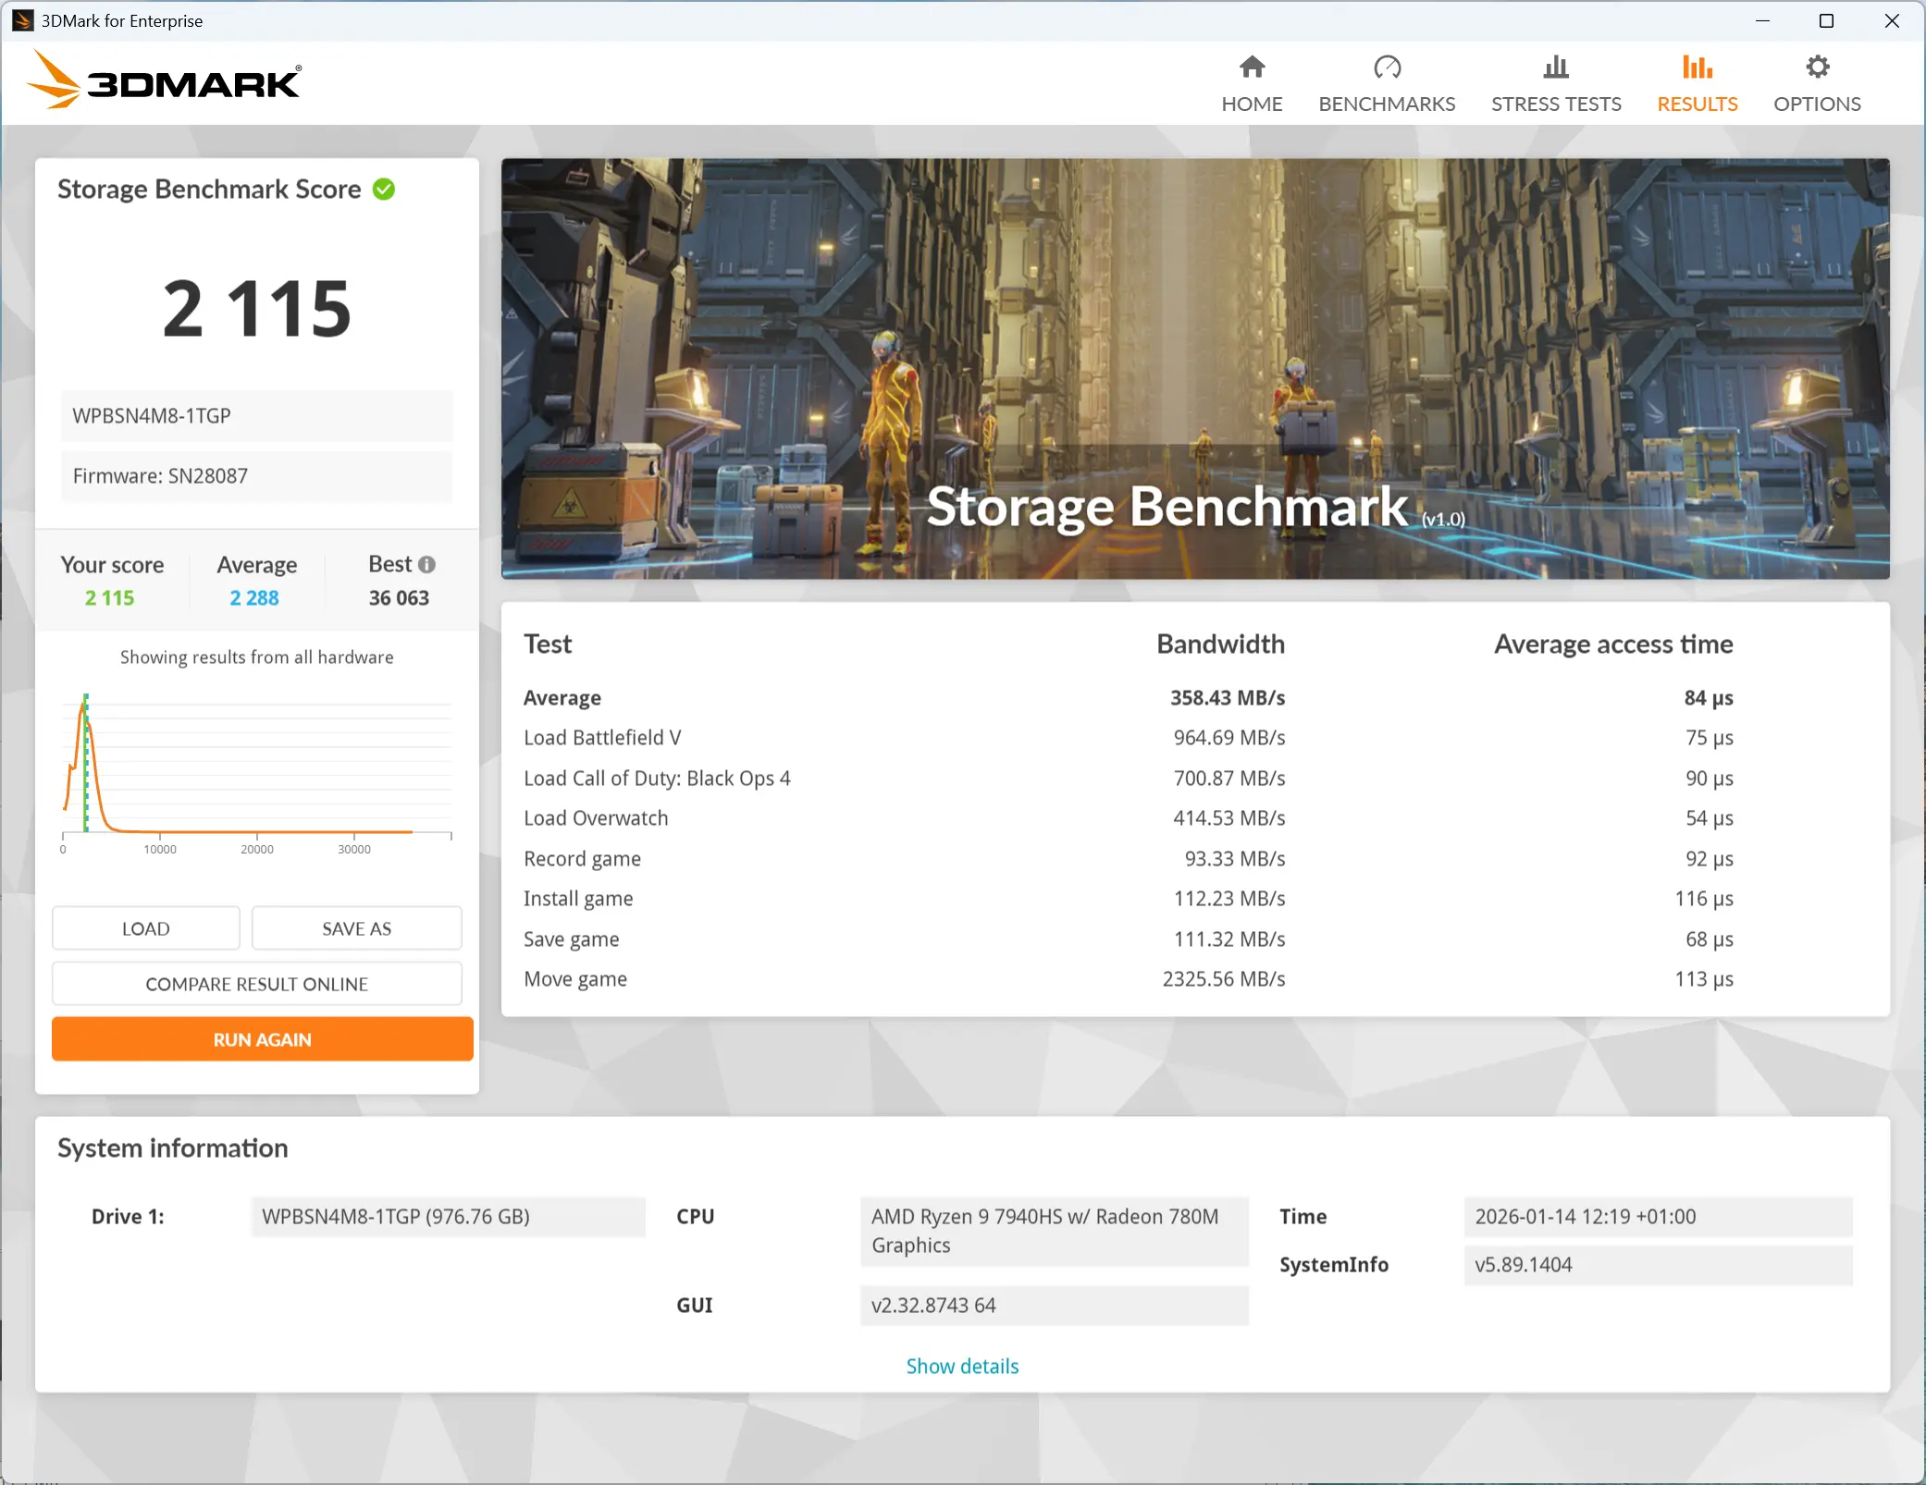Click the Average access time column header
The height and width of the screenshot is (1485, 1926).
coord(1613,644)
